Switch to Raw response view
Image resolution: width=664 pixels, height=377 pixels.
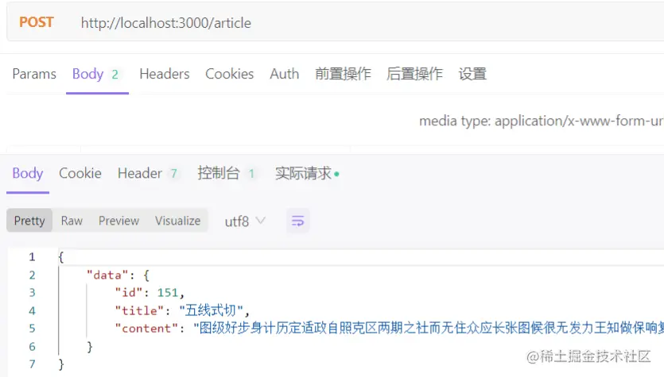coord(72,221)
